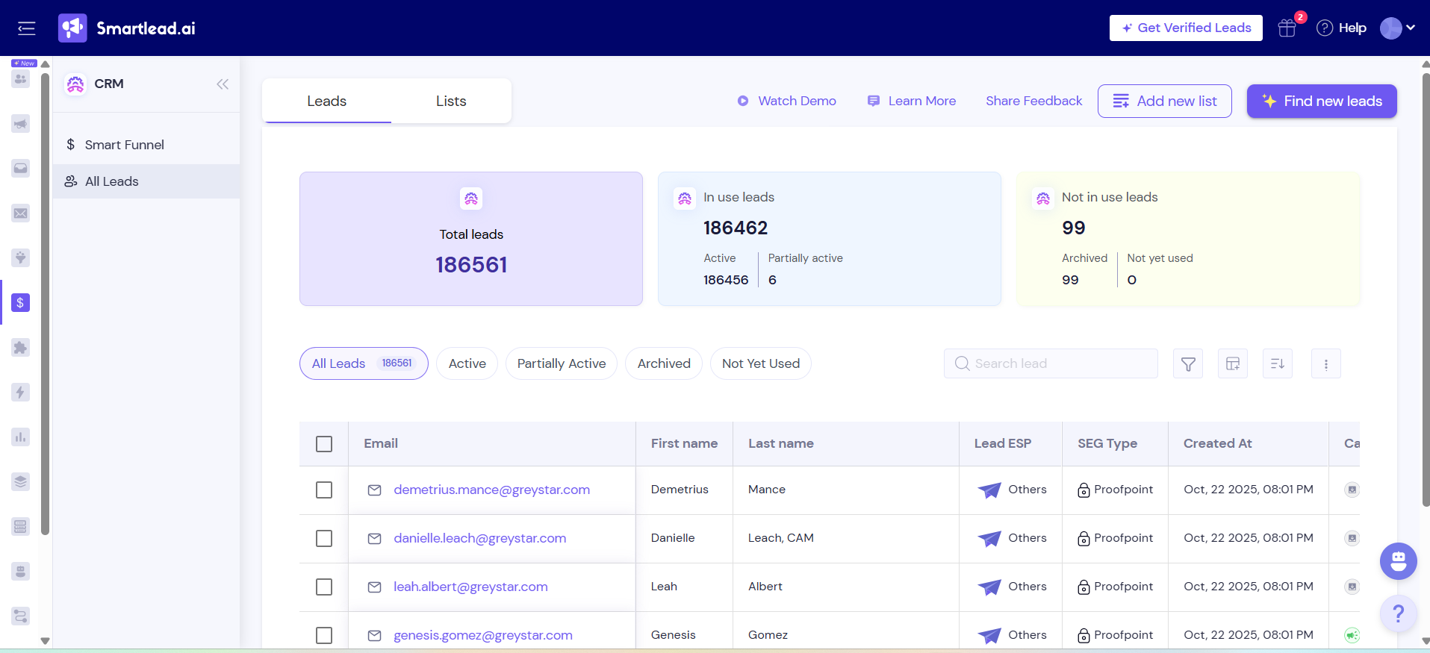Open the plug sidebar icon

click(21, 258)
